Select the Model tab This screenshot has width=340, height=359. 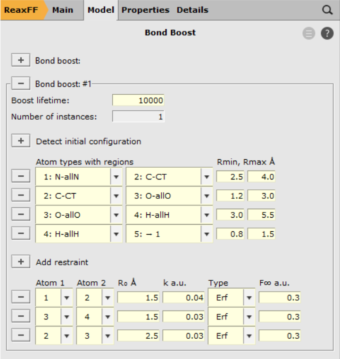tap(101, 10)
